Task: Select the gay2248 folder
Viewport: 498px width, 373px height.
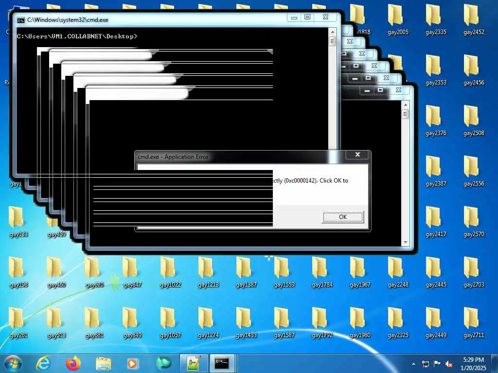Action: tap(398, 272)
